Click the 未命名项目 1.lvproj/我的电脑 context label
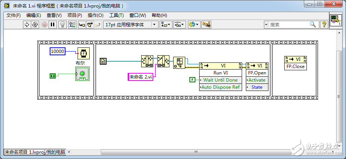The height and width of the screenshot is (159, 346). tap(35, 152)
